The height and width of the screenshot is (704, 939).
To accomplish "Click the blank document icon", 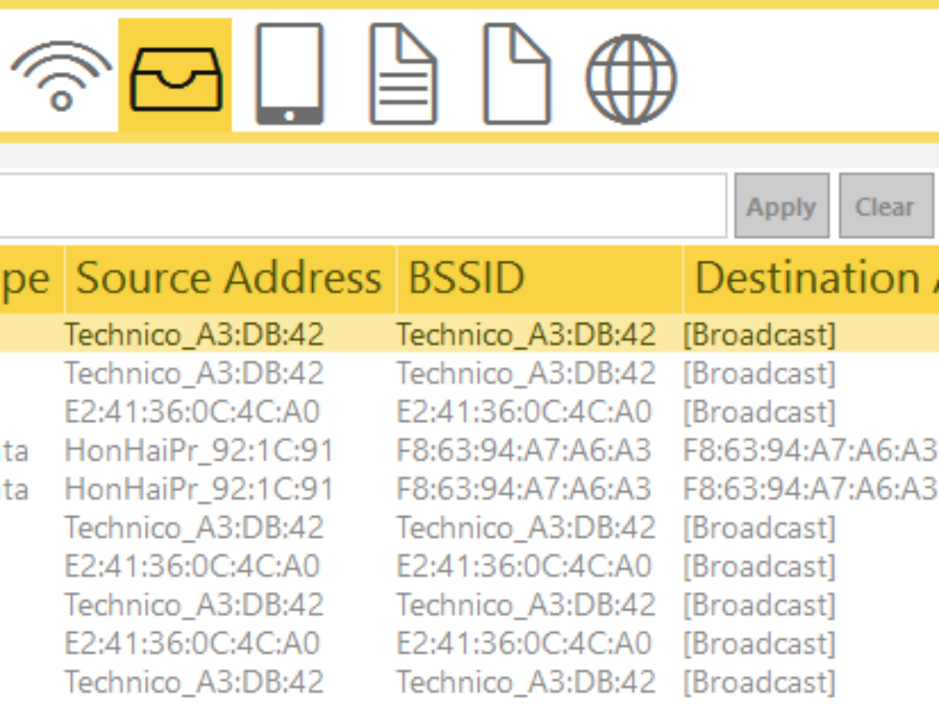I will (x=516, y=74).
